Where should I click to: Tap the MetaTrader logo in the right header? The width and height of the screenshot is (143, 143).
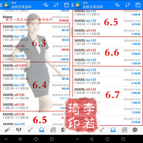78,5
